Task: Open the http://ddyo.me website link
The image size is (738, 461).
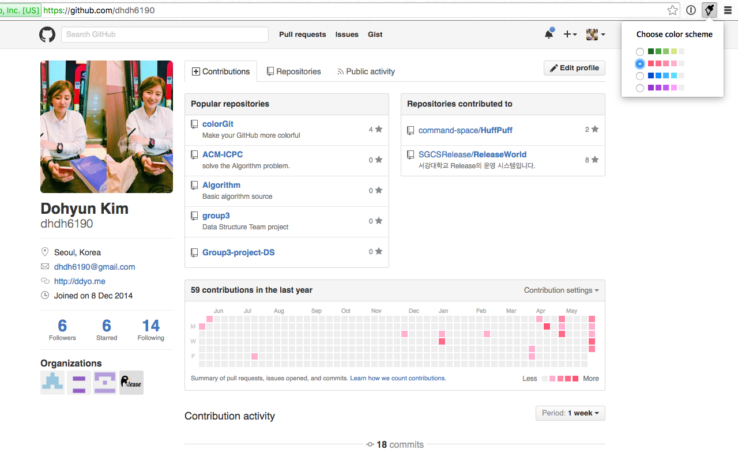Action: pyautogui.click(x=80, y=281)
